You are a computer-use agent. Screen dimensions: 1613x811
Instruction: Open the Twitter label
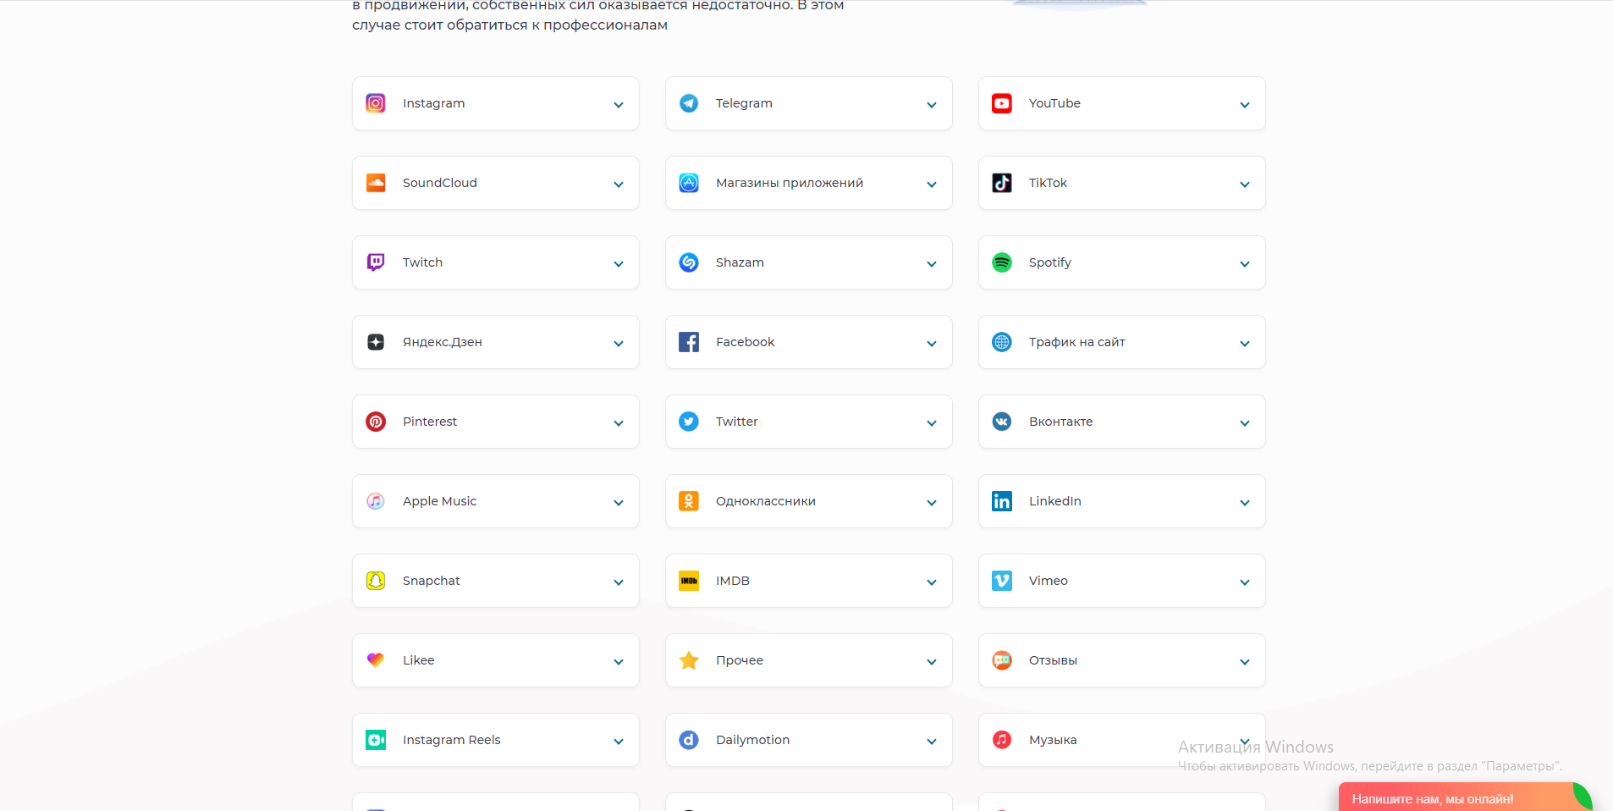coord(736,422)
